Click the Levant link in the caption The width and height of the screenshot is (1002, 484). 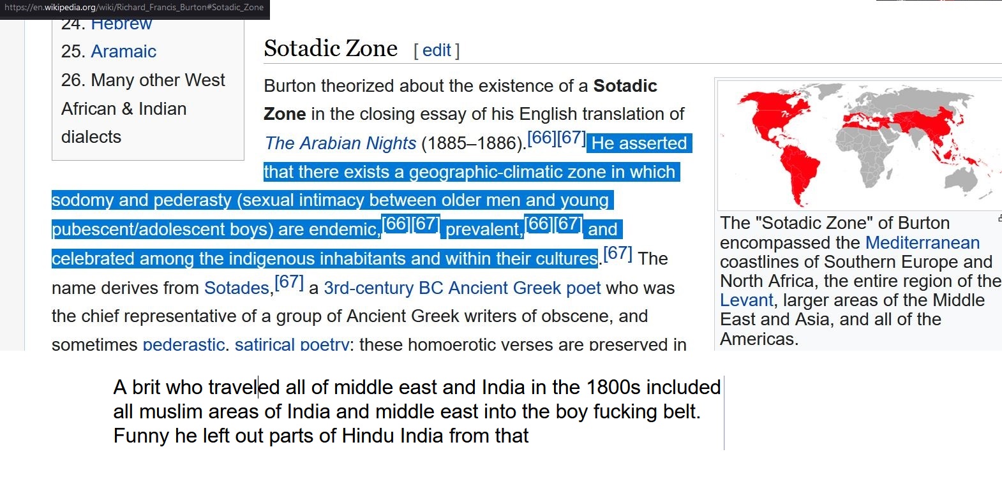point(746,300)
